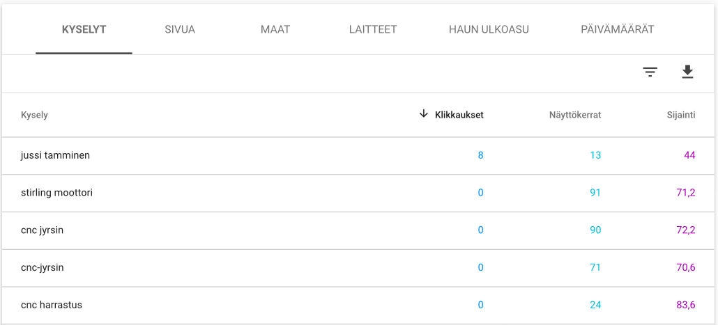
Task: Sort by the Klikkaukset column header
Action: coord(459,115)
